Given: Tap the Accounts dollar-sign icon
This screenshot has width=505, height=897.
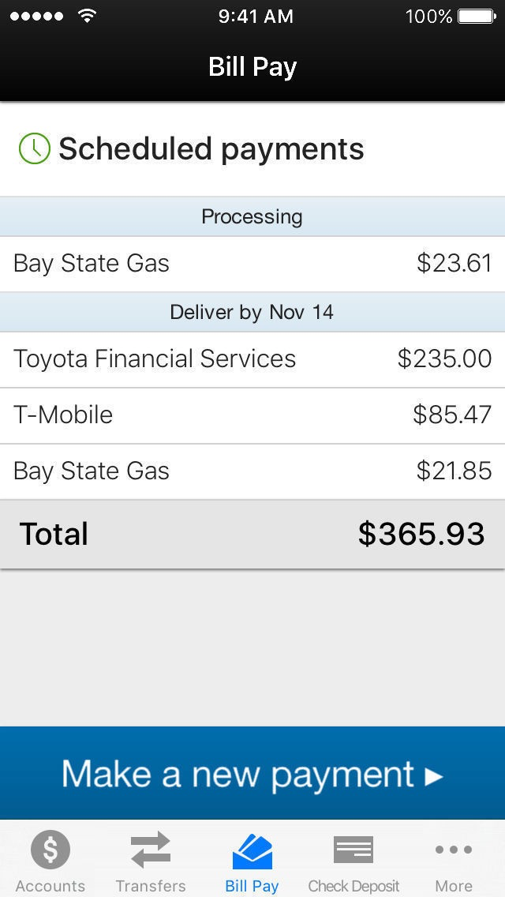Looking at the screenshot, I should click(x=50, y=850).
